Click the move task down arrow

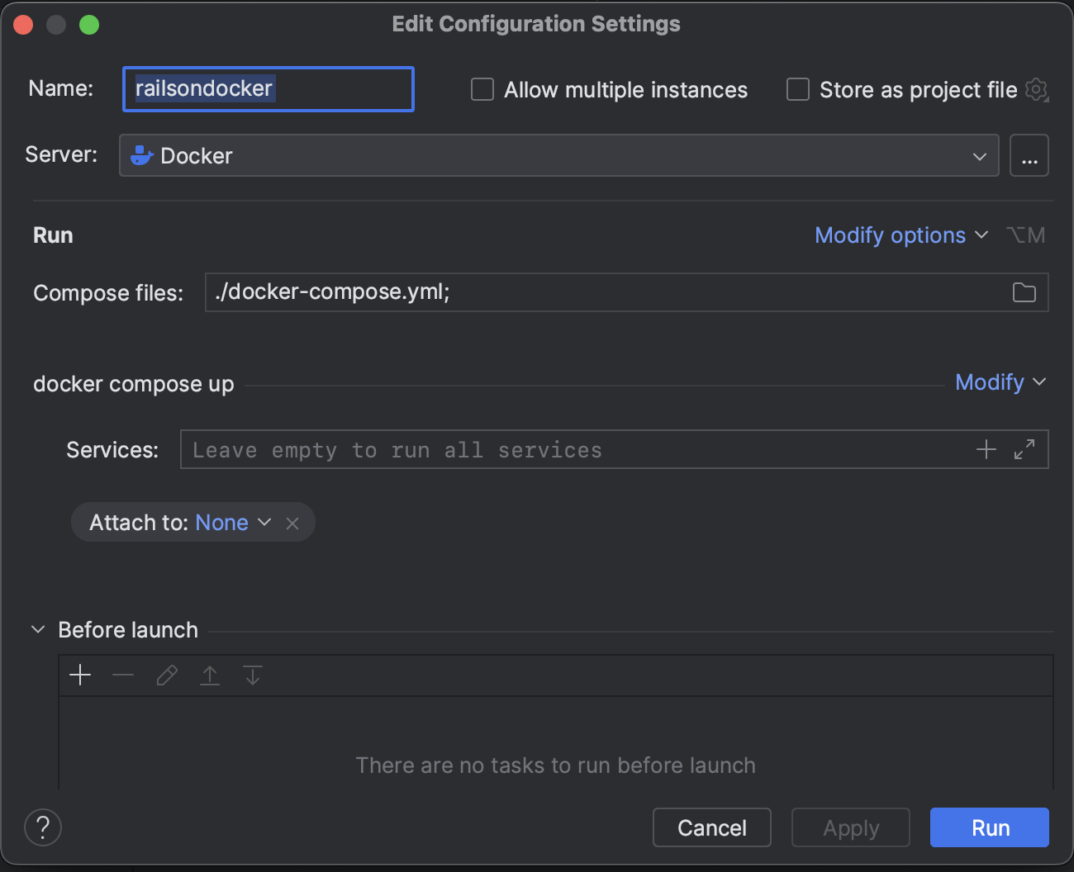(253, 675)
